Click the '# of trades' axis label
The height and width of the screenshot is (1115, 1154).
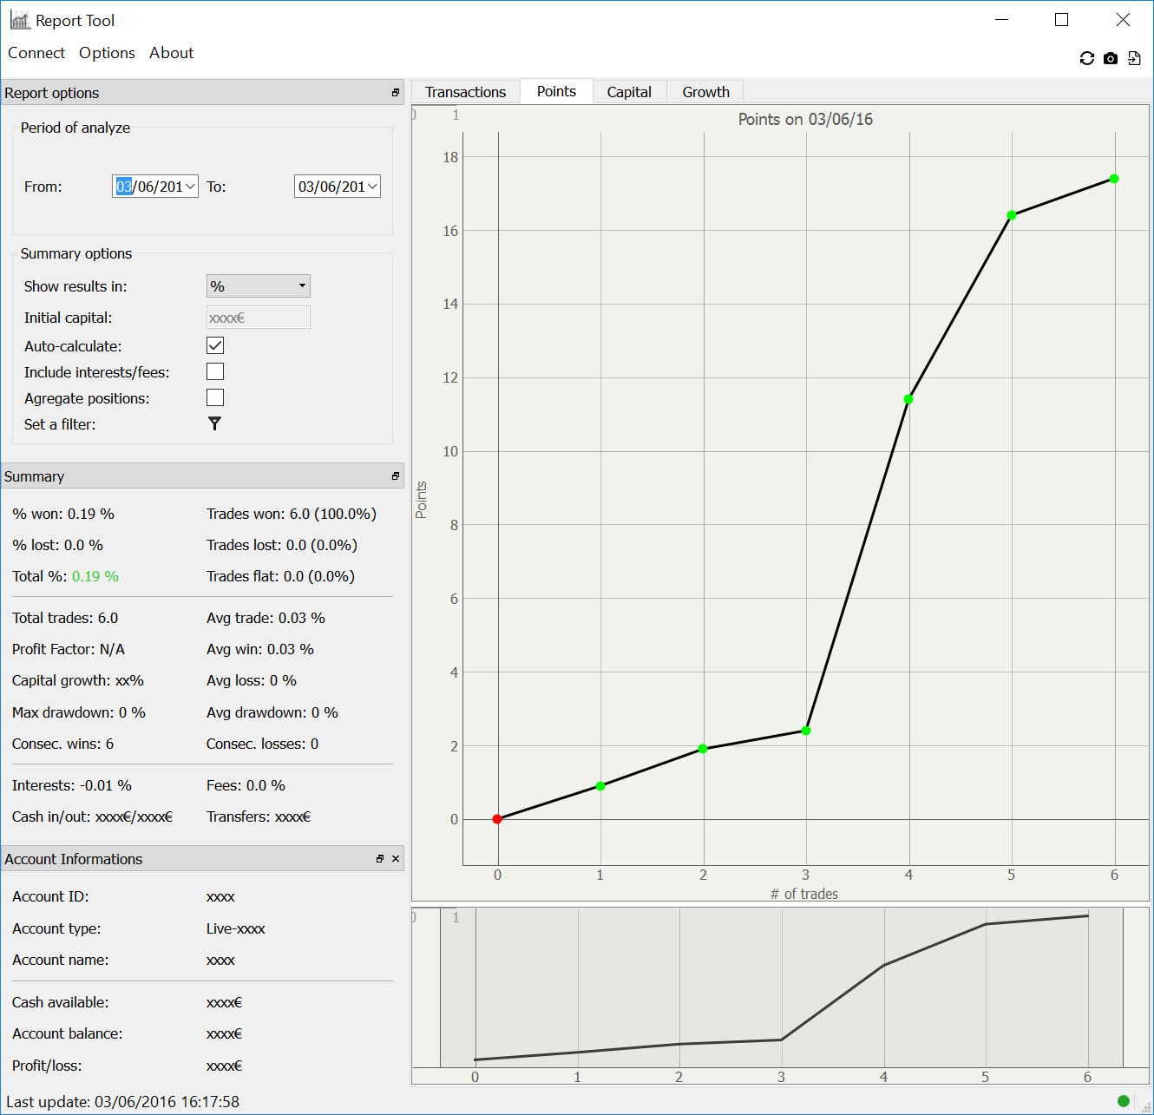(804, 894)
